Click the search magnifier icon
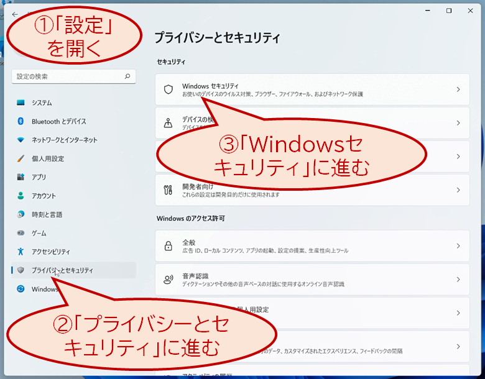Image resolution: width=485 pixels, height=379 pixels. [x=127, y=76]
